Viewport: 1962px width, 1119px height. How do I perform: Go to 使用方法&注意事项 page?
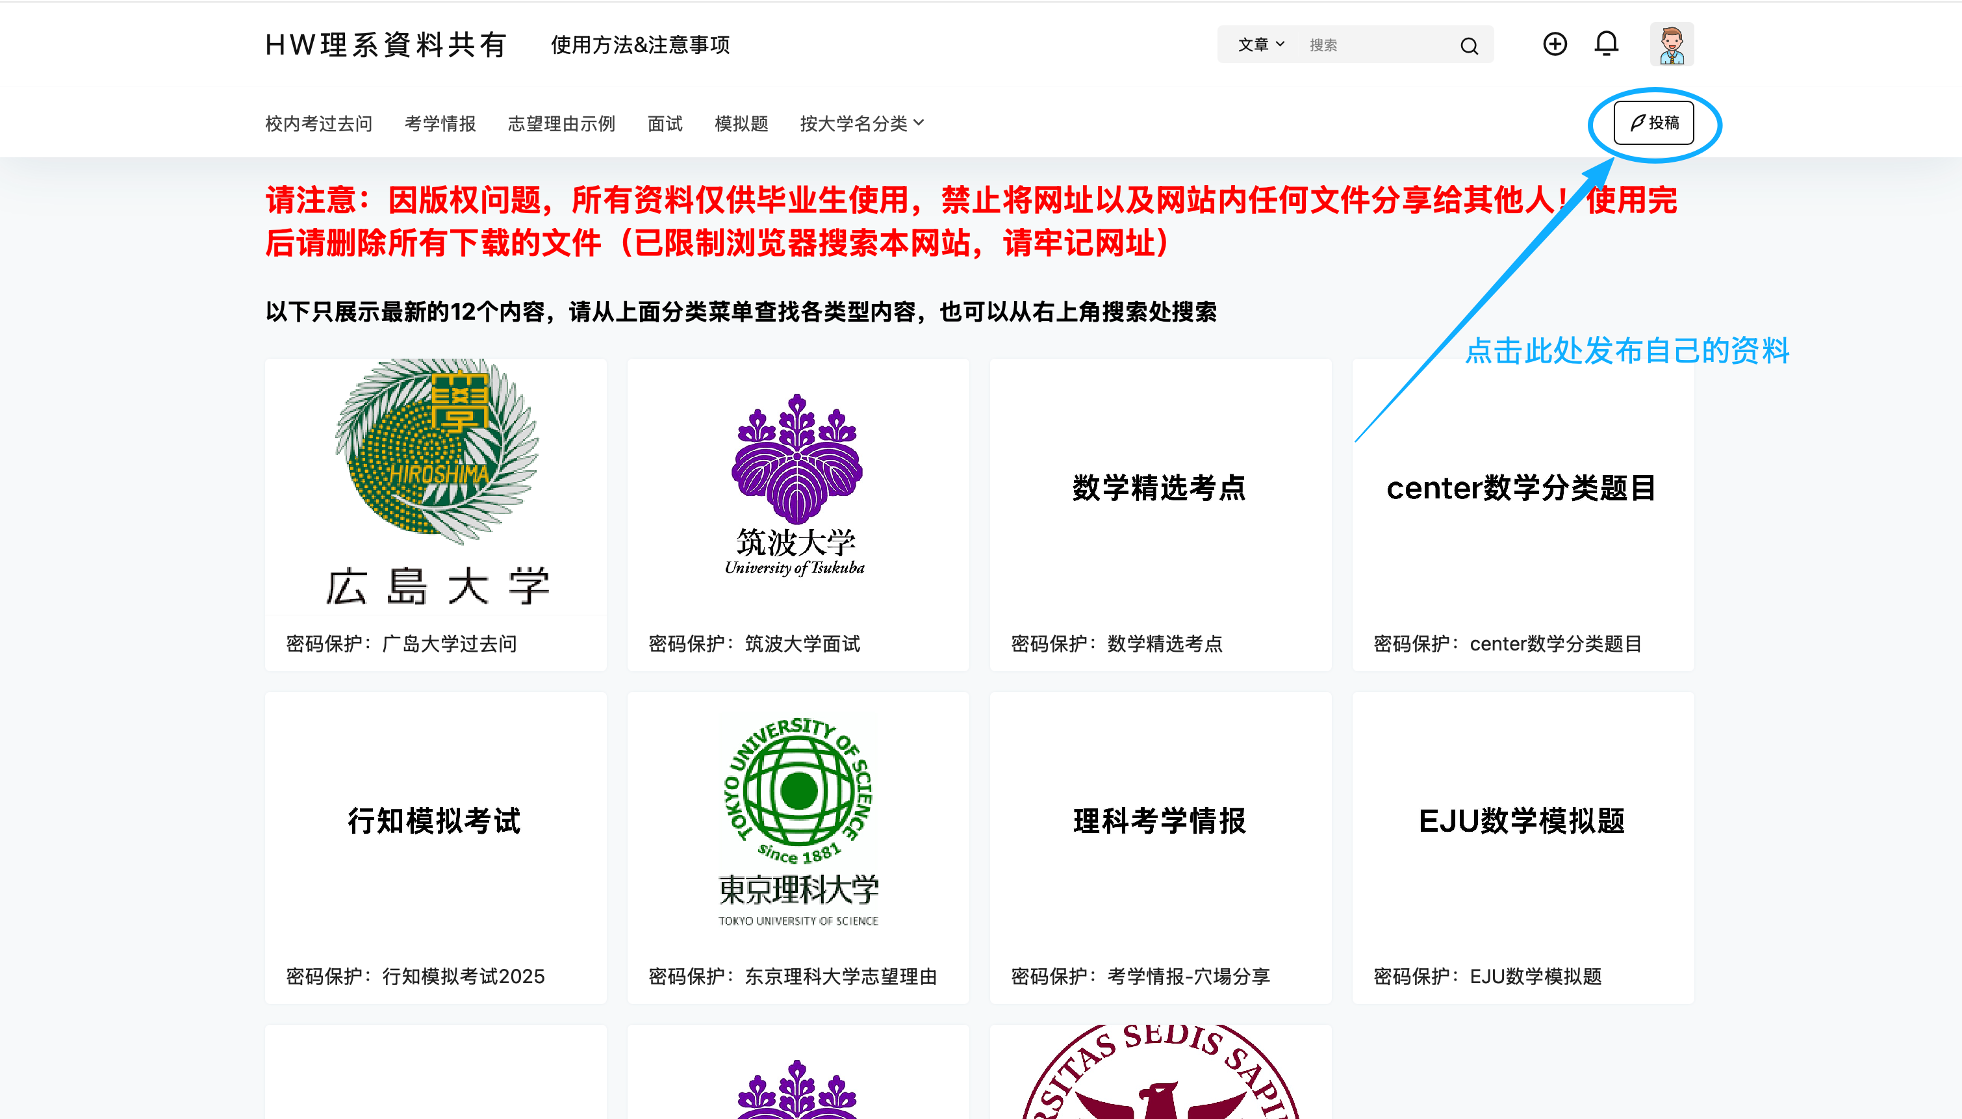coord(640,45)
